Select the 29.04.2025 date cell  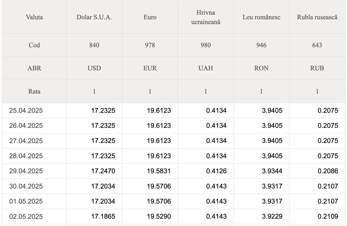point(34,171)
